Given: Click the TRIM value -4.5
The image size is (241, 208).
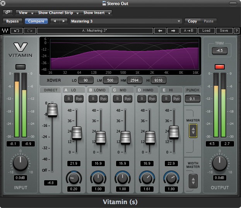Looking at the screenshot, I should tap(219, 51).
